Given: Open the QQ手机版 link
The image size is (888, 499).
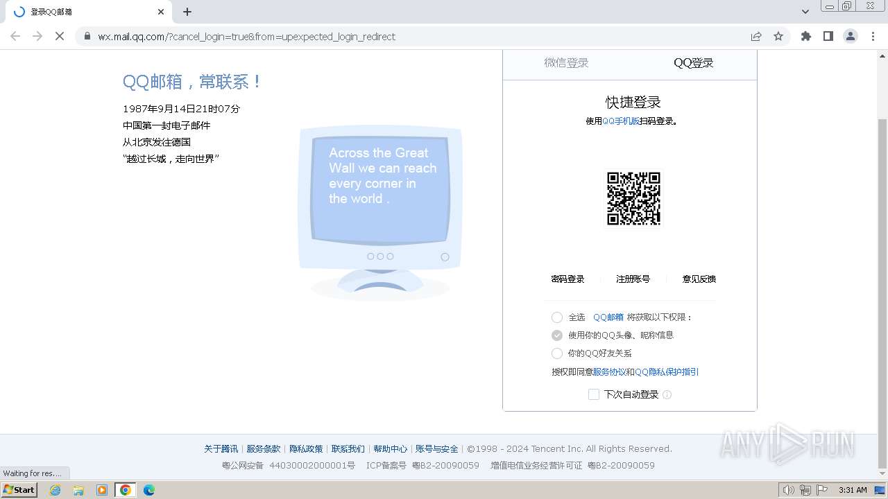Looking at the screenshot, I should click(x=621, y=121).
